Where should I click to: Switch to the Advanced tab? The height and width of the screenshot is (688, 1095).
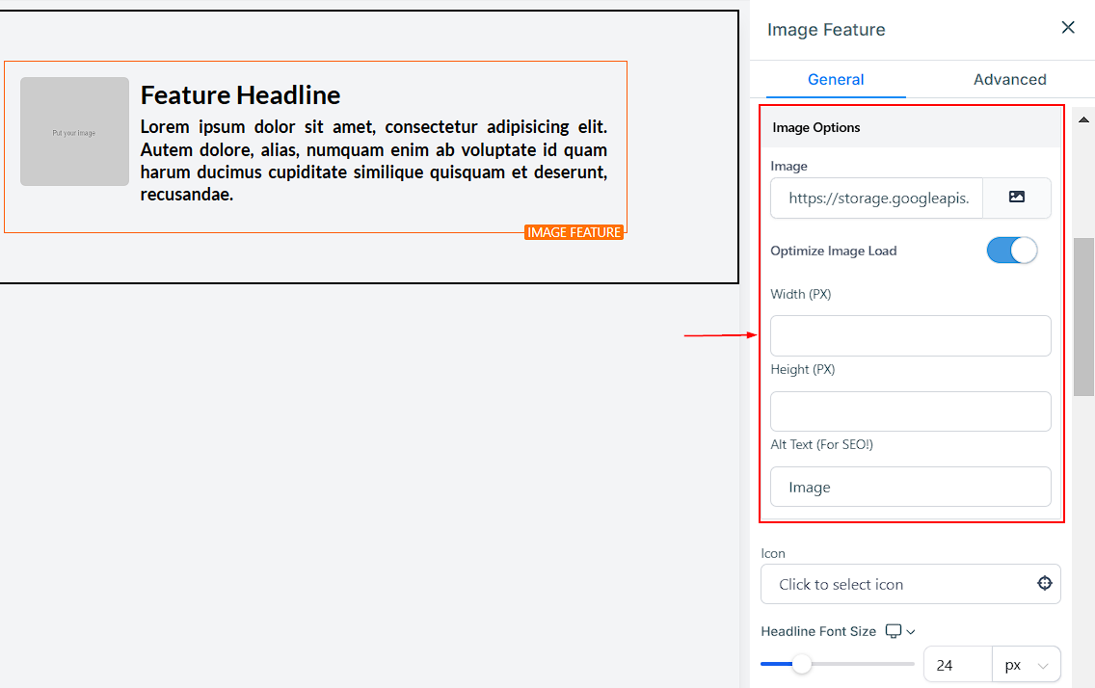1009,80
